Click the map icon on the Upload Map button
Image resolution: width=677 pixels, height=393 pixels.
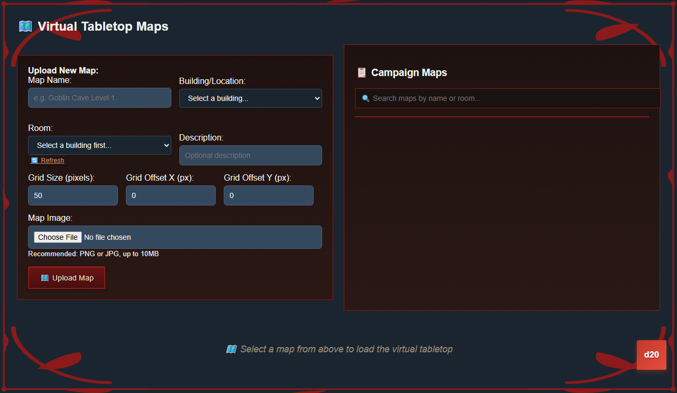click(x=45, y=277)
